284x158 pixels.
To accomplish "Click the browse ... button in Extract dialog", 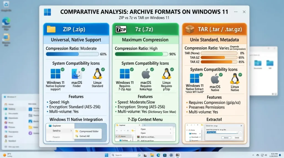I will pos(240,132).
